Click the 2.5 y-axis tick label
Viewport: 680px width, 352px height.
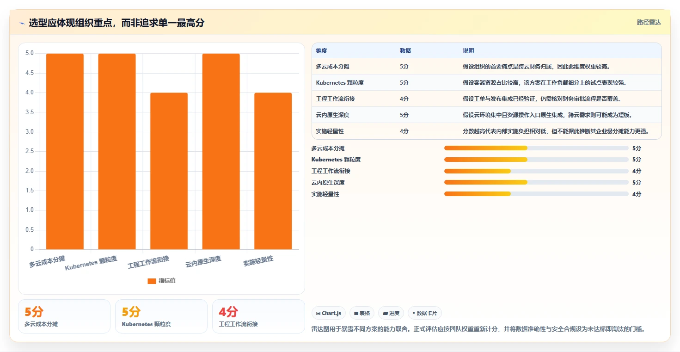pos(29,151)
